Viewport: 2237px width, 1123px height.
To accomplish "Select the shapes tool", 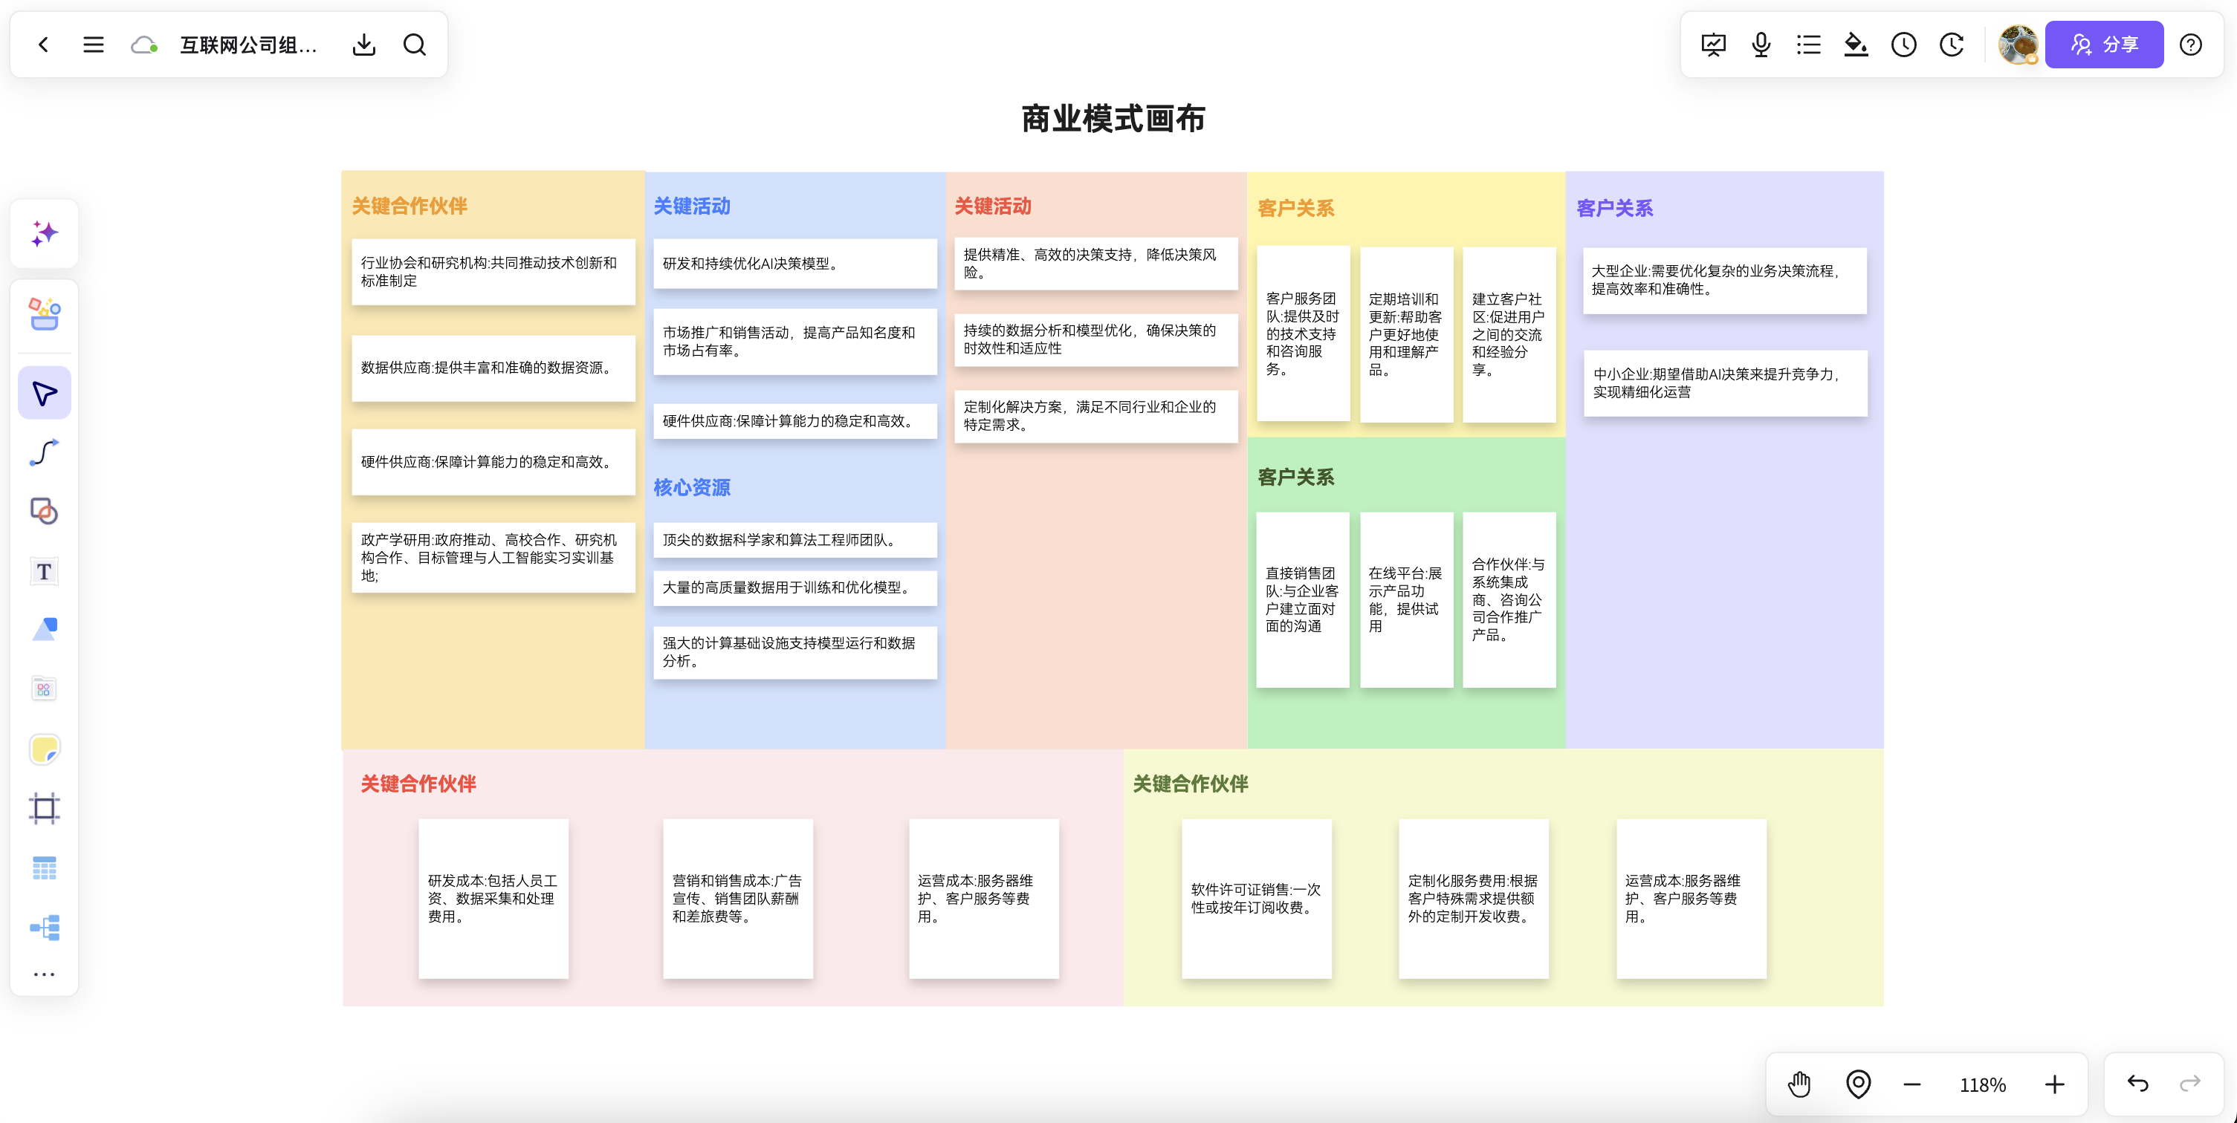I will point(45,511).
